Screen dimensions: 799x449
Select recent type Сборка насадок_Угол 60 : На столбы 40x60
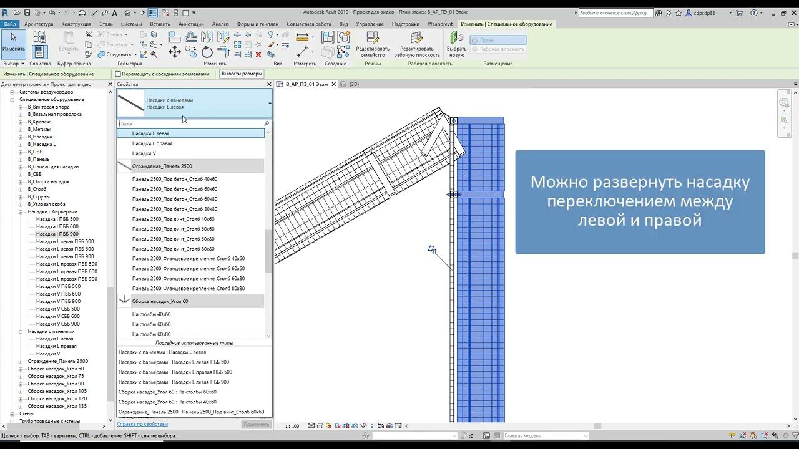click(167, 402)
